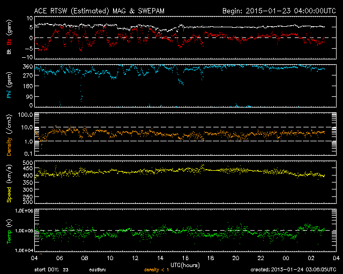Click the ACE RTSW plot title text
Screen dimensions: 343x274
coord(100,10)
